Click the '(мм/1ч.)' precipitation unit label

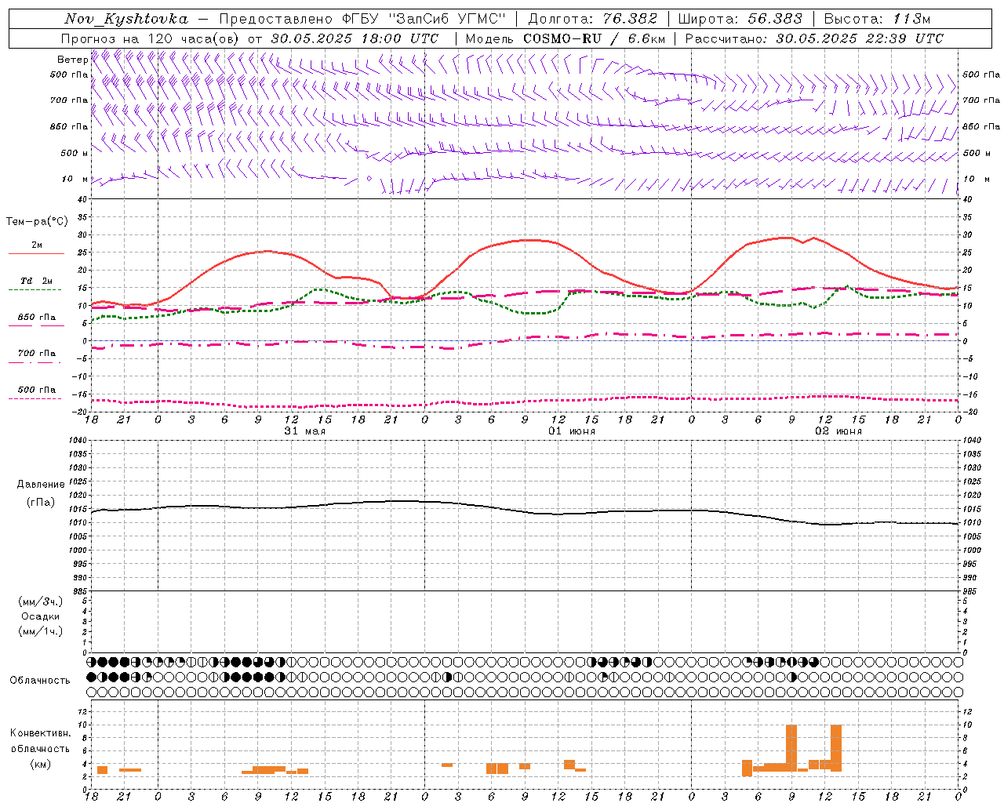(40, 631)
